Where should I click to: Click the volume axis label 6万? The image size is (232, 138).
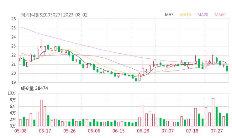pyautogui.click(x=13, y=106)
